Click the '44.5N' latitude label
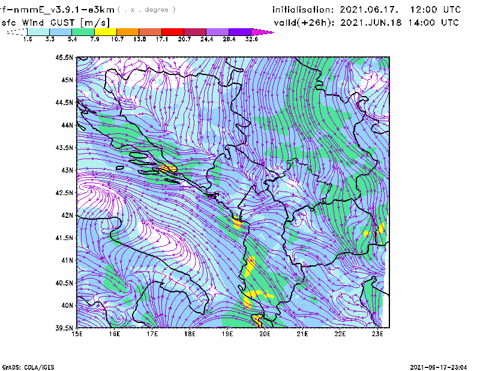The height and width of the screenshot is (371, 480). pyautogui.click(x=64, y=102)
